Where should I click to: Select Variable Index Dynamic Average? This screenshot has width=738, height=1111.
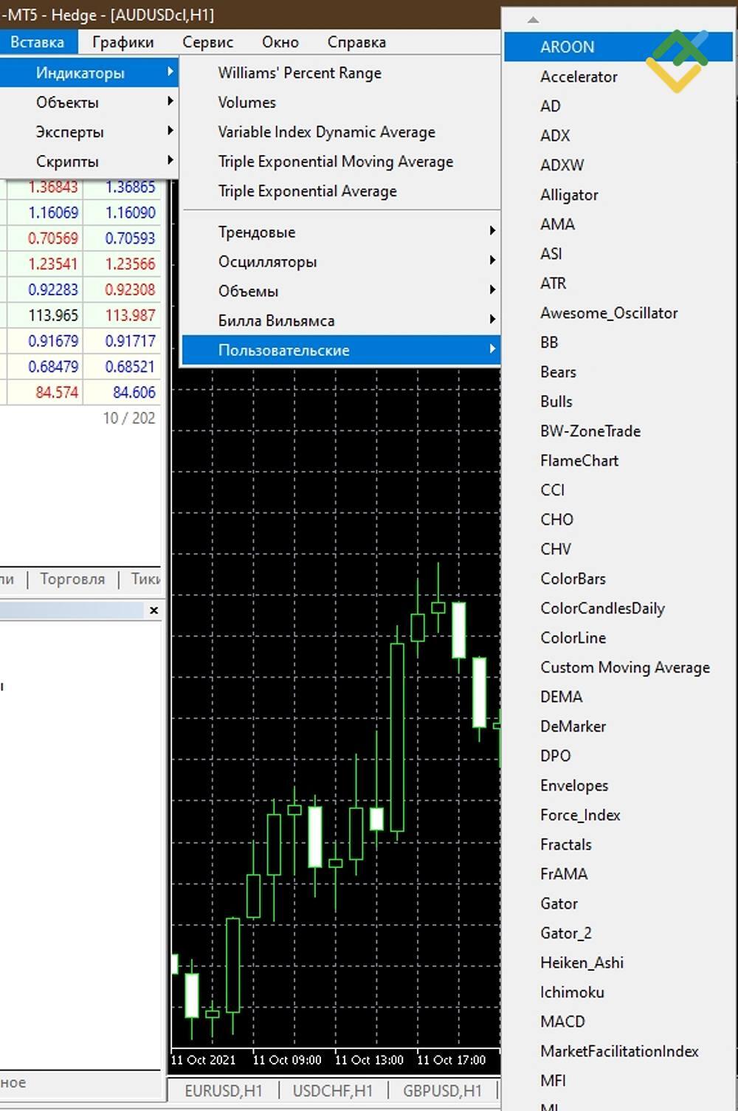(341, 131)
